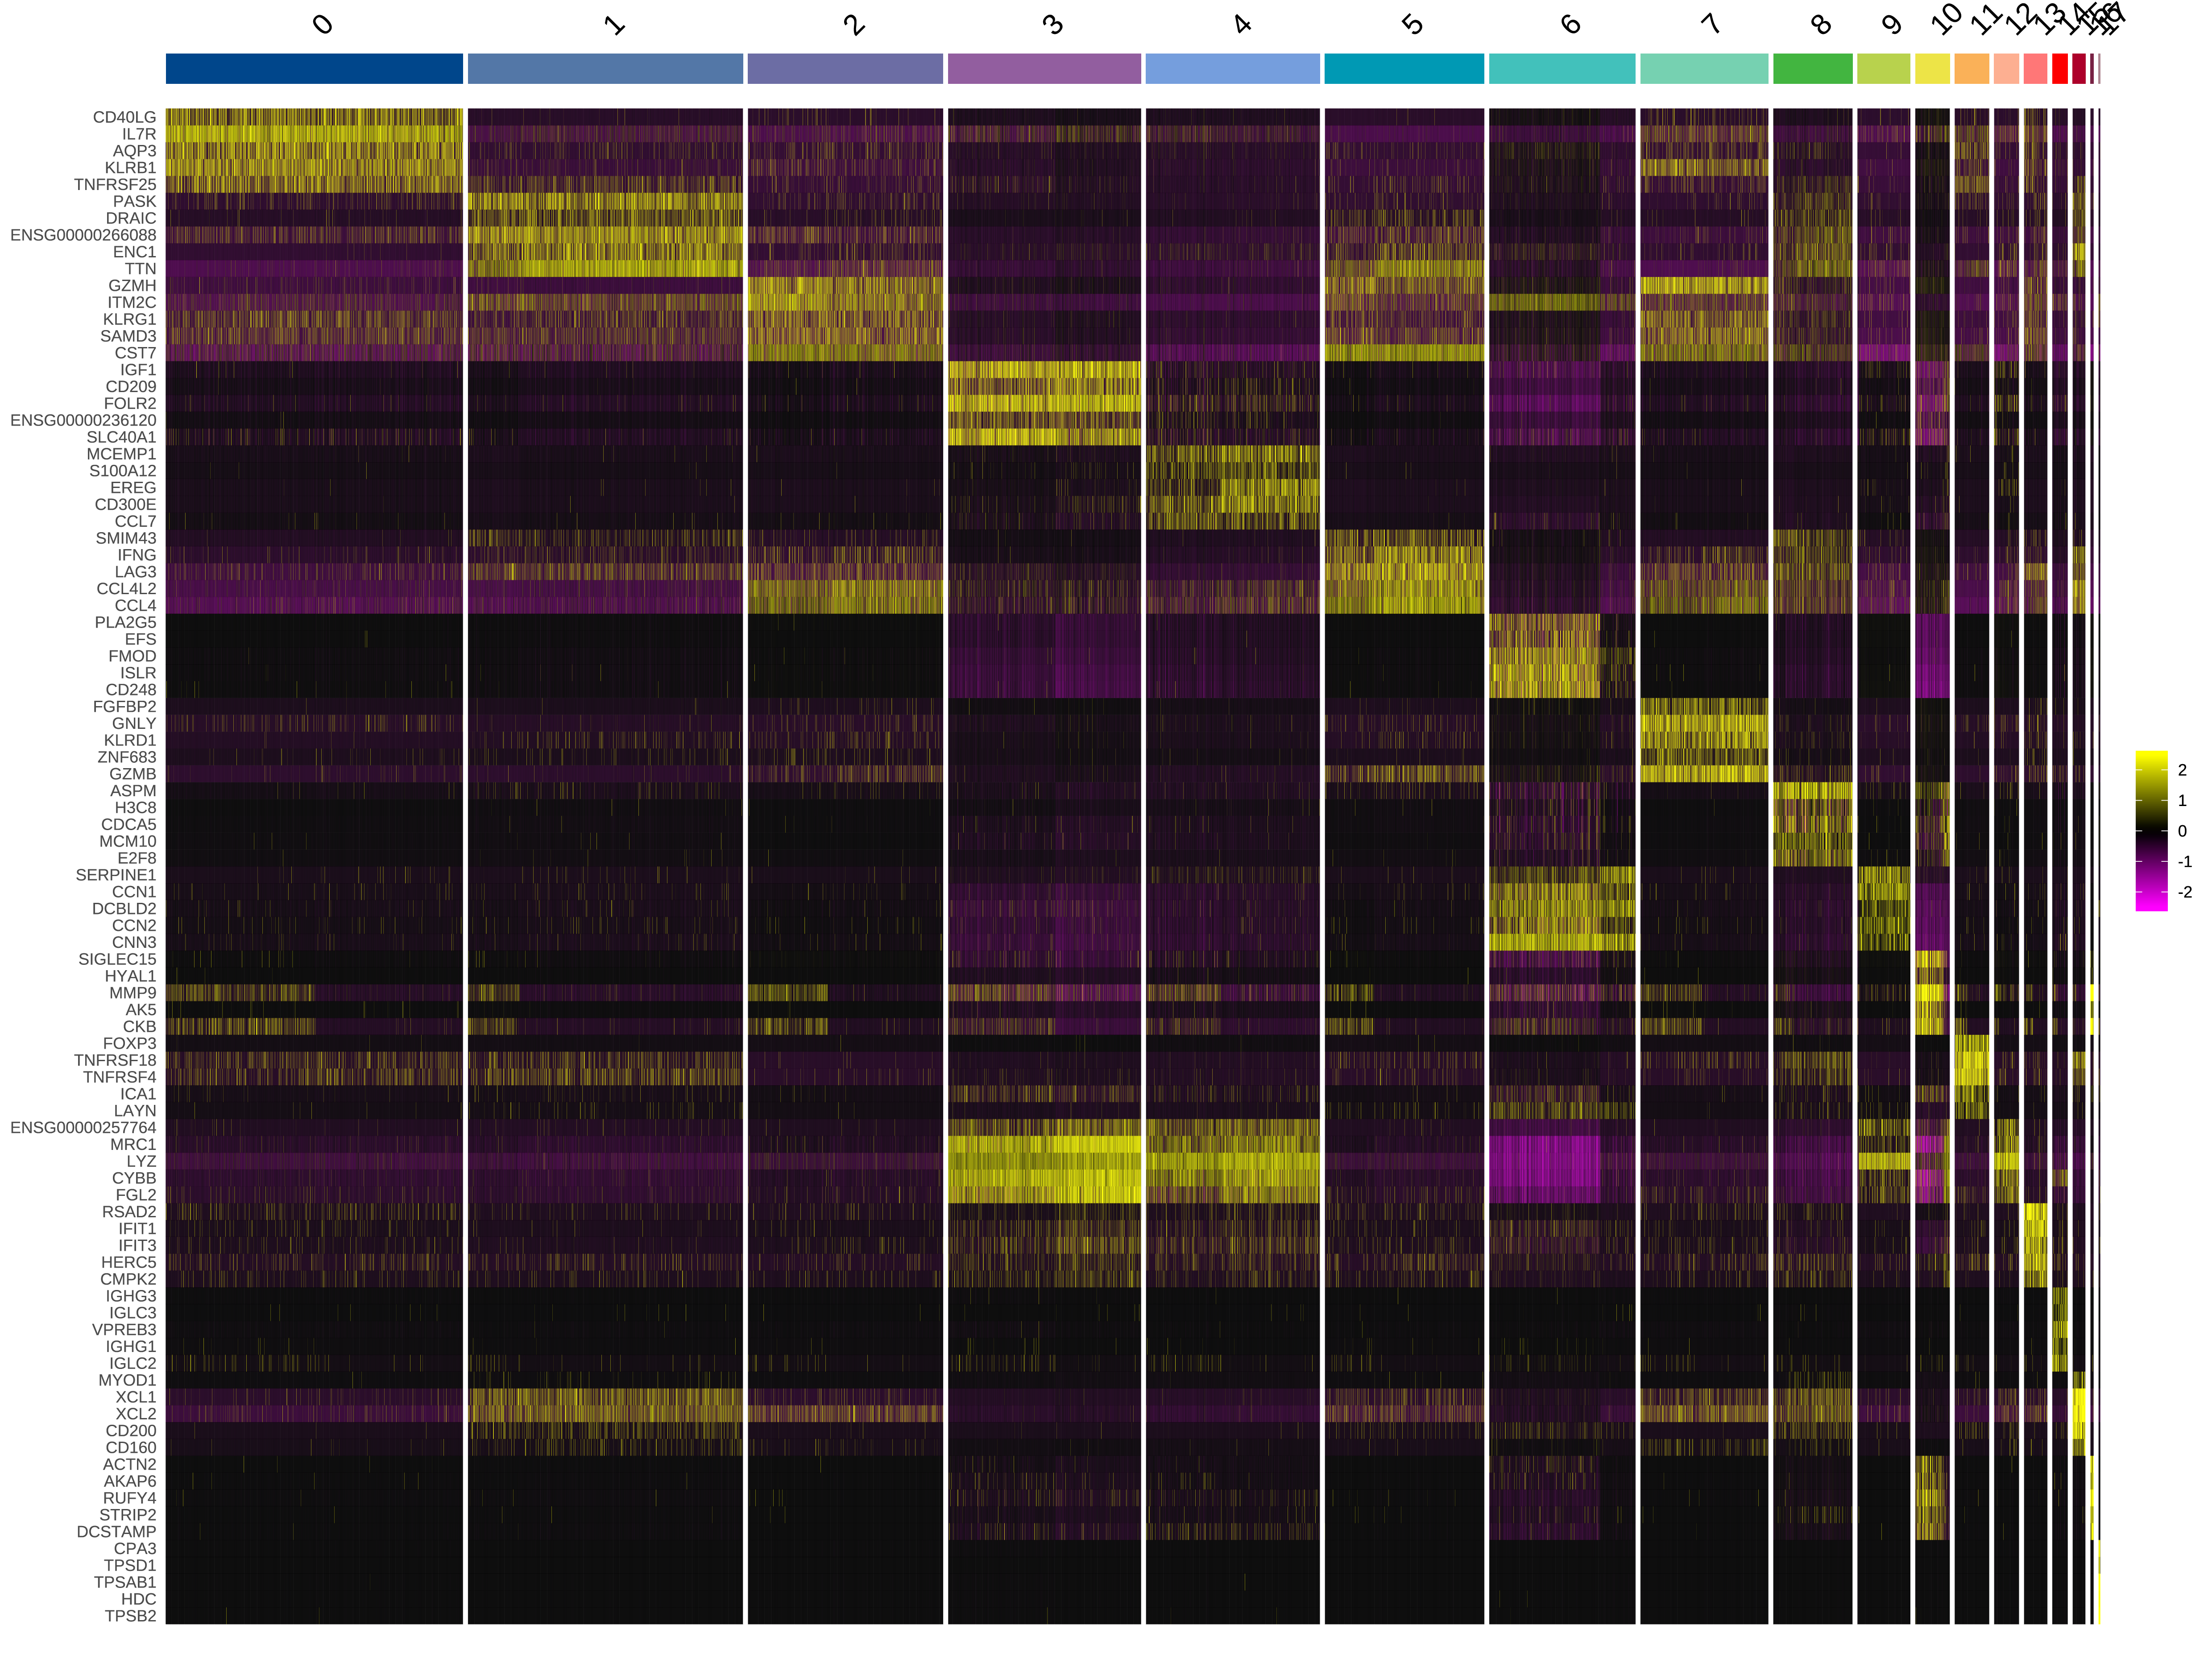Click cluster label 6 at top
2212x1658 pixels.
1570,24
